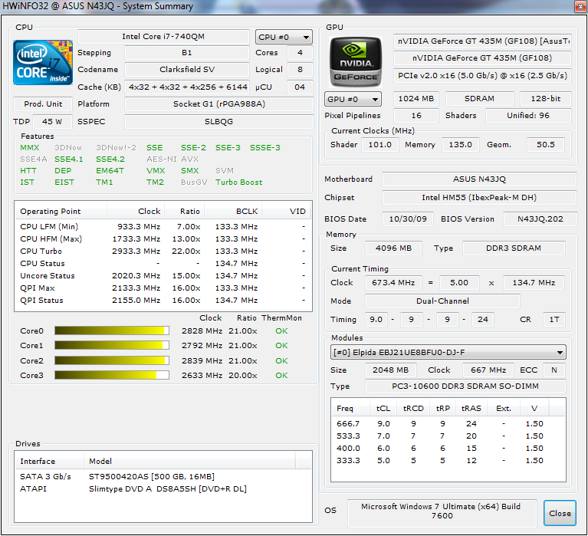Click the AES-NI greyed-out feature label

click(x=162, y=159)
